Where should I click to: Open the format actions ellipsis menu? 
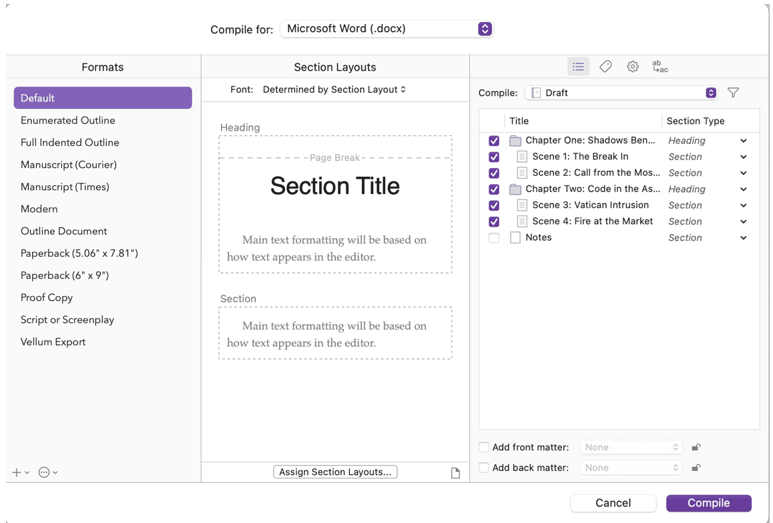click(48, 472)
